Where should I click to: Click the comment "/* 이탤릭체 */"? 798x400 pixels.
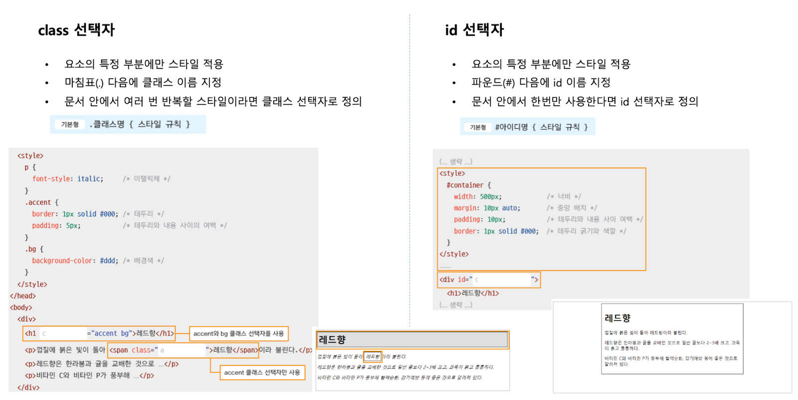147,179
